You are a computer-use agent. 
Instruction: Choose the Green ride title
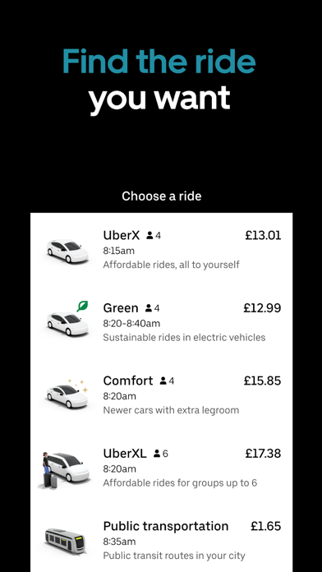(x=121, y=308)
